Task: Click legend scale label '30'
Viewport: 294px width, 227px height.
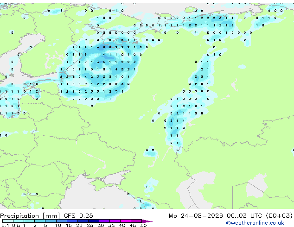Action: 101,225
